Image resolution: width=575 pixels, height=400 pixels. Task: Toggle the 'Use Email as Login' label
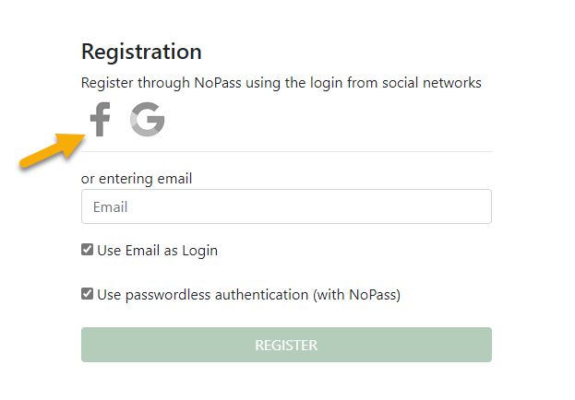(x=157, y=250)
